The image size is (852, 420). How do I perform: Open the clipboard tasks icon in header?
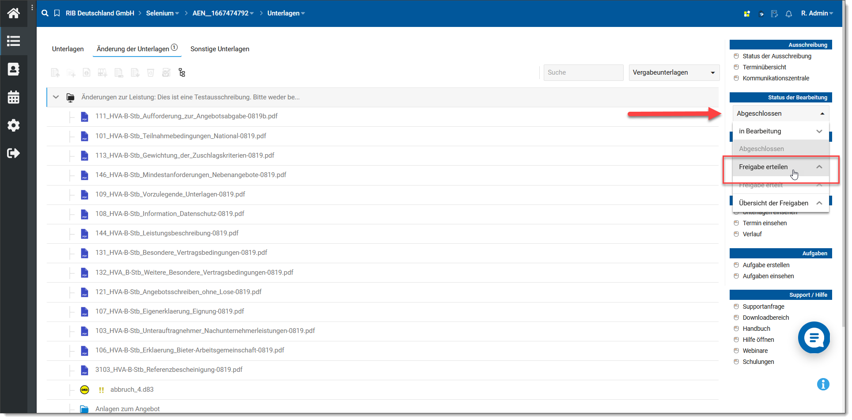(x=761, y=14)
